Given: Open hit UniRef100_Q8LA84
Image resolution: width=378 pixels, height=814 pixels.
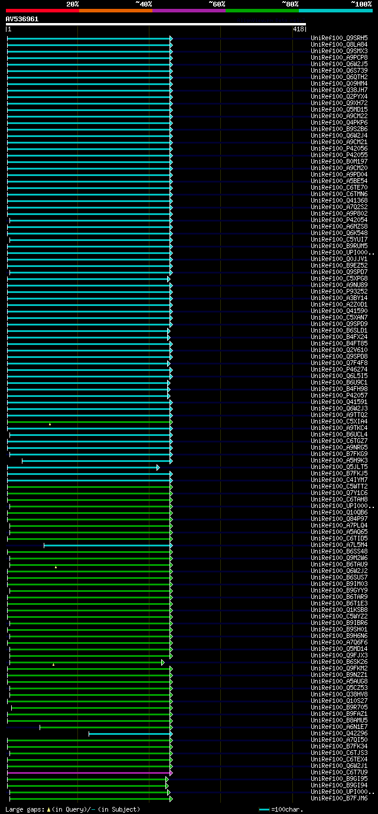Looking at the screenshot, I should (x=339, y=44).
